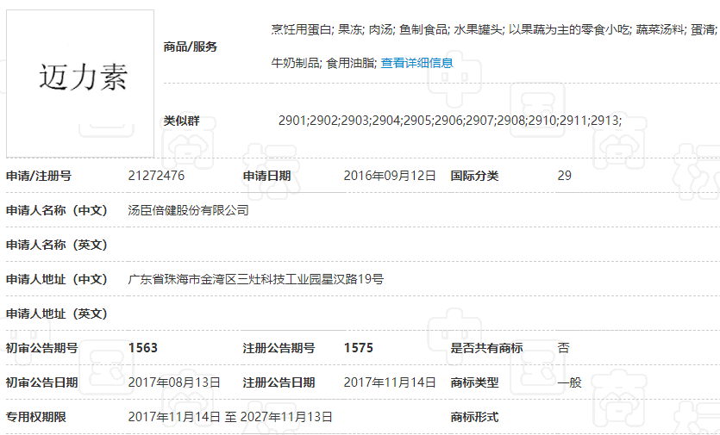The width and height of the screenshot is (720, 435).
Task: Select exclusive rights period 2017年11月14日 至 2027年11月13日
Action: pos(230,417)
